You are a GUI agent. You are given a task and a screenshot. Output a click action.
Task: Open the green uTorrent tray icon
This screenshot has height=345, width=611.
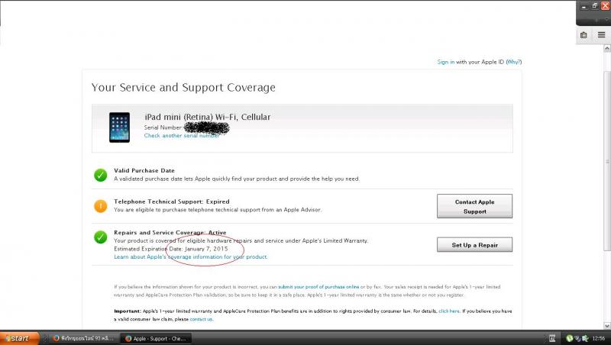570,338
